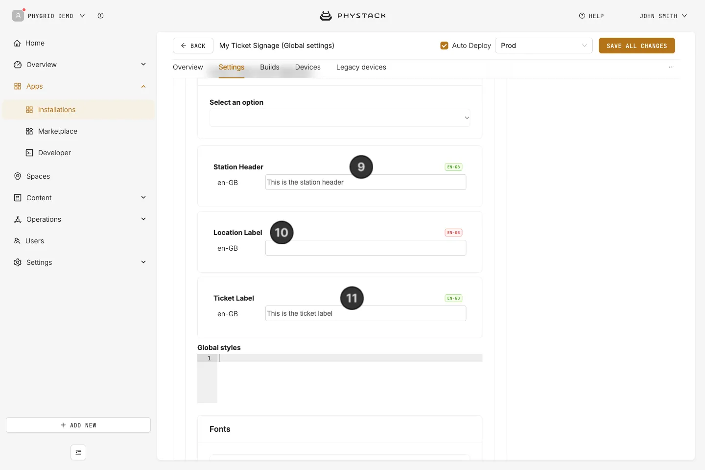Go back using the Back button
This screenshot has height=470, width=705.
pos(193,46)
